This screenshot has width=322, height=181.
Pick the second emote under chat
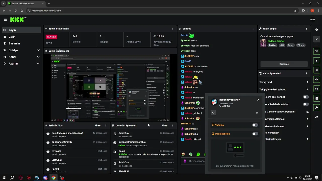tap(191, 154)
